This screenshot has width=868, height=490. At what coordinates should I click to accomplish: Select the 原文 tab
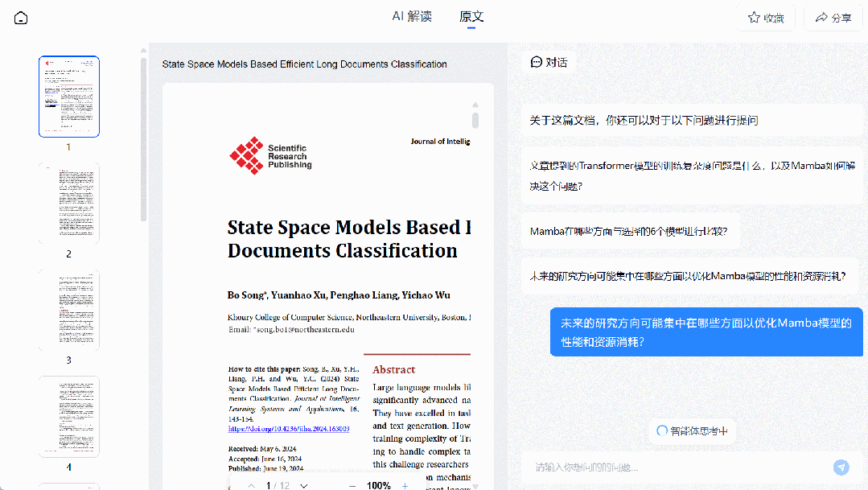(x=471, y=17)
